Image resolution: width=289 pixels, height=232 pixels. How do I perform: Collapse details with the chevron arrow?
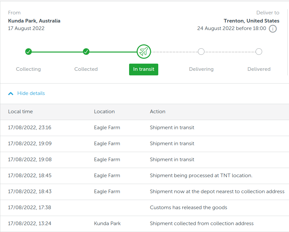[x=11, y=94]
